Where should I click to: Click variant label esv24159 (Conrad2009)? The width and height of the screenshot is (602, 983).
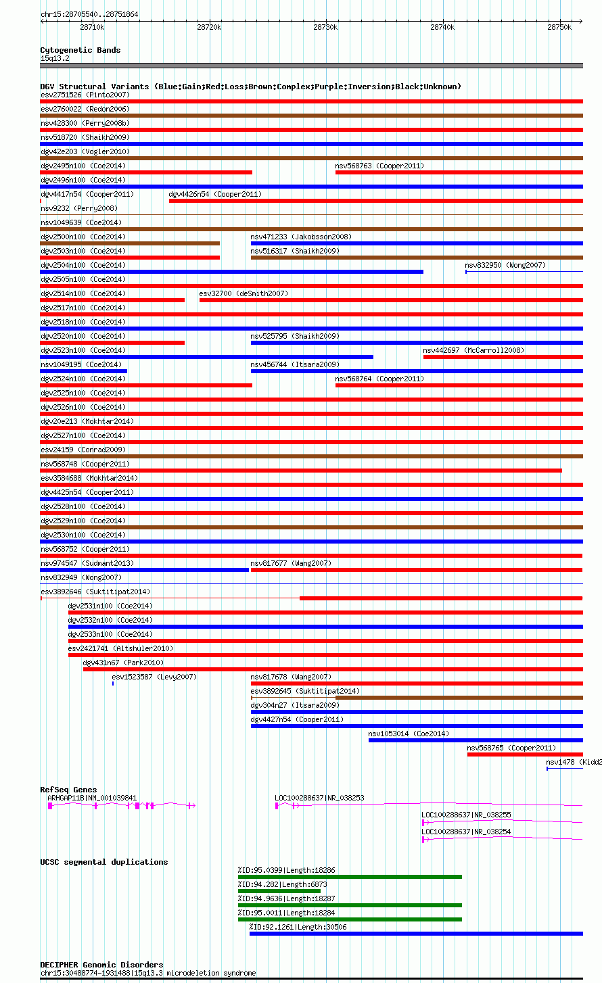83,450
